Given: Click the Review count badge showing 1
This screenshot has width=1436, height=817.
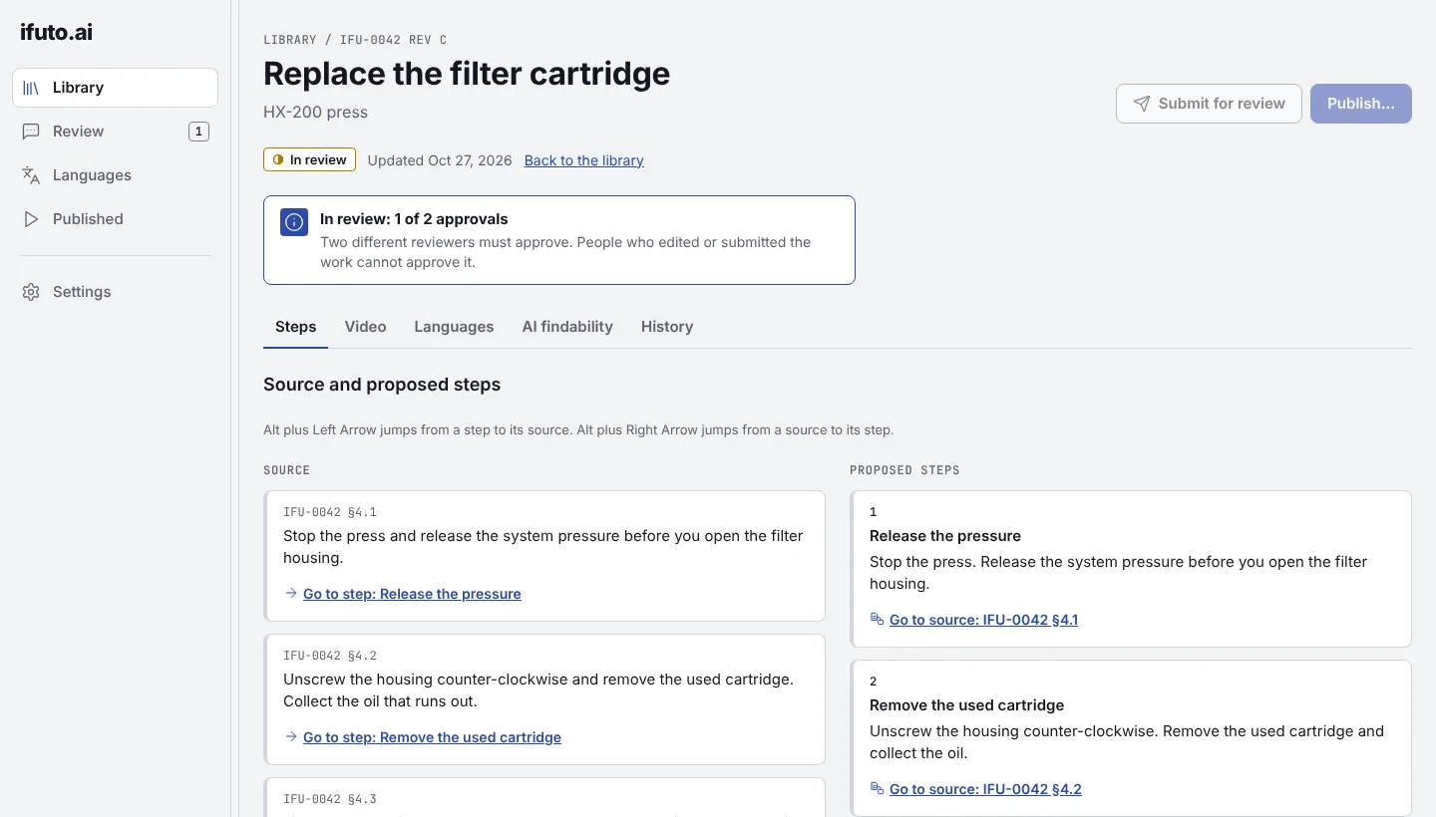Looking at the screenshot, I should (x=198, y=132).
